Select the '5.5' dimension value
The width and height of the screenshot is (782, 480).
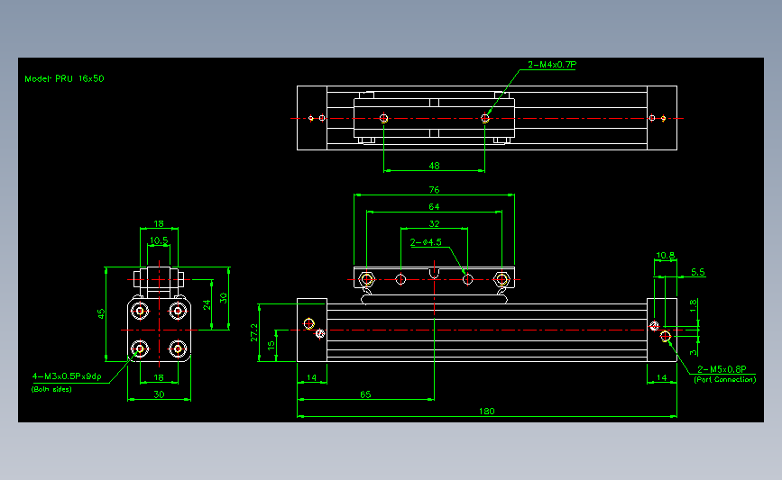(698, 272)
